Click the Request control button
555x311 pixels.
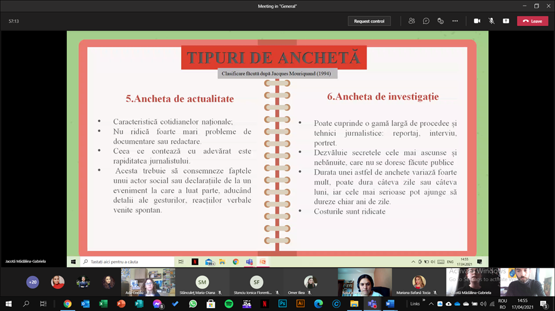point(369,21)
